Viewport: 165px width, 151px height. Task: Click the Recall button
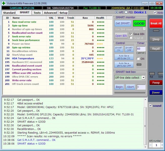156,49
